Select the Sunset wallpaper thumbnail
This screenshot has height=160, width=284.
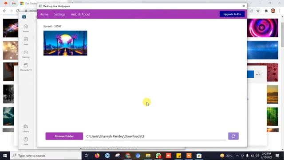(x=65, y=43)
